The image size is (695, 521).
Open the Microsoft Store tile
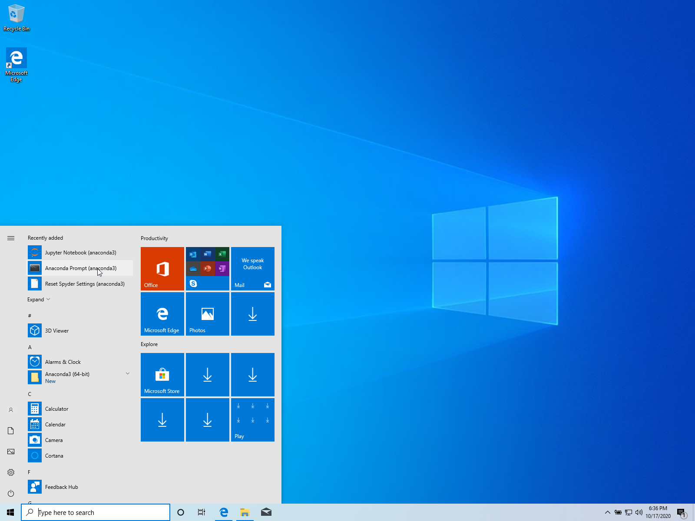[162, 375]
